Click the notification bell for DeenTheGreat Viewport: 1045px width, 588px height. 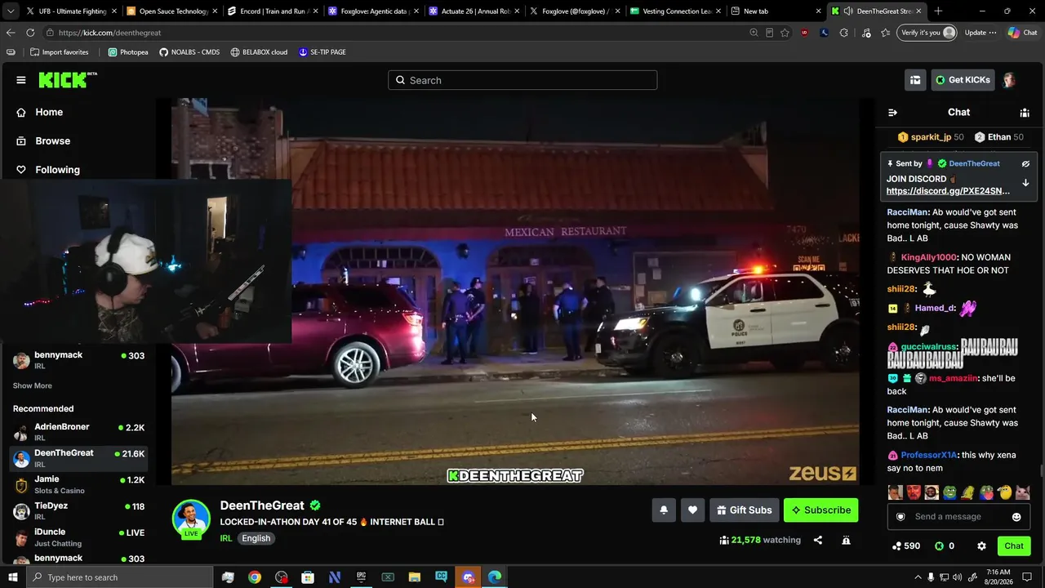click(664, 510)
